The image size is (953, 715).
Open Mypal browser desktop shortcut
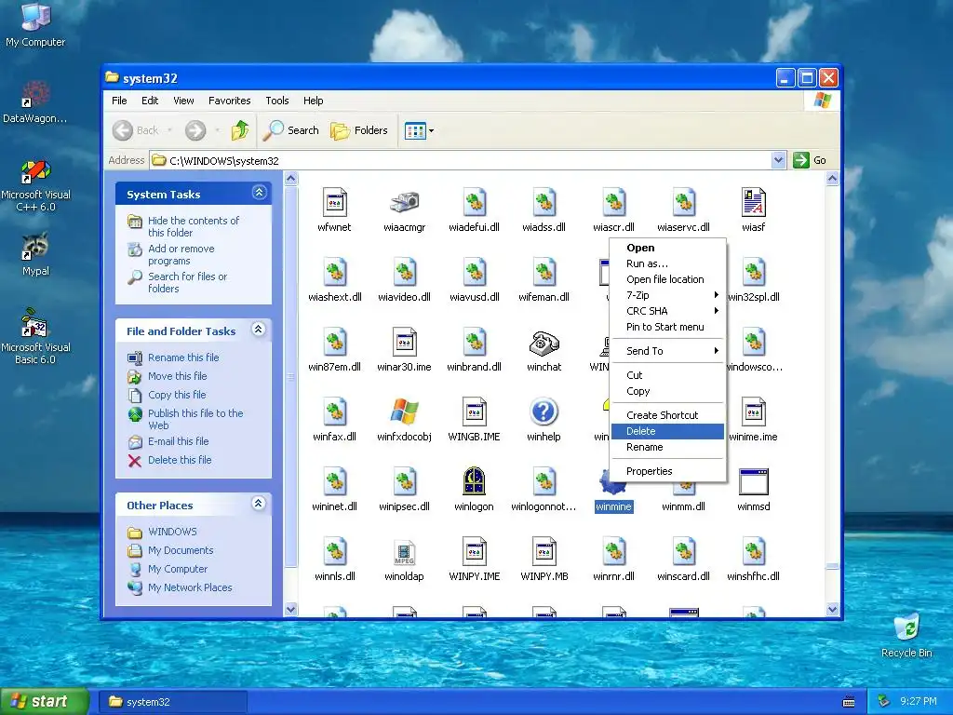[x=35, y=254]
